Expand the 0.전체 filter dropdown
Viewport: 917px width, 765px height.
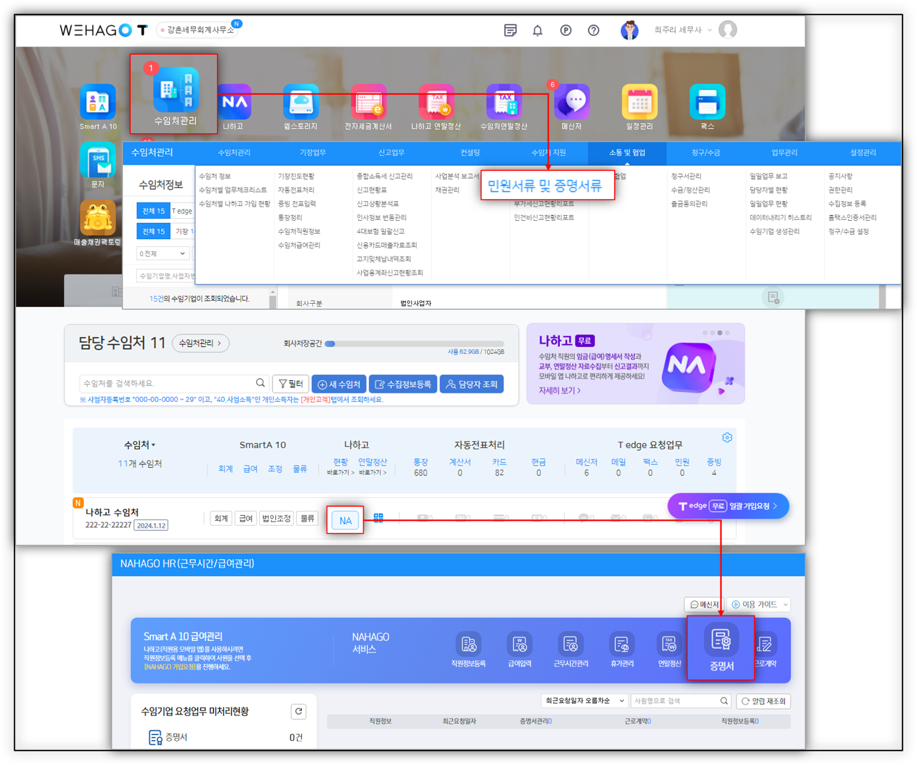162,253
